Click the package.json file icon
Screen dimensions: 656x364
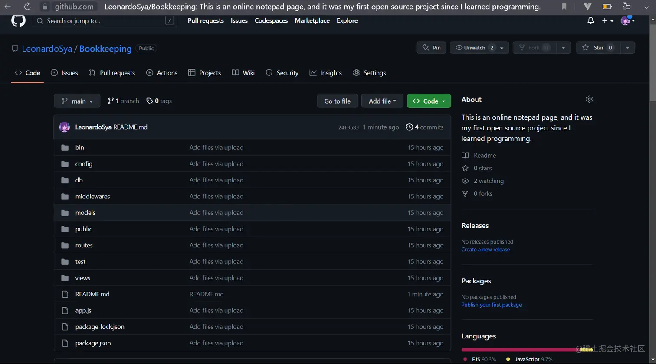pos(65,343)
